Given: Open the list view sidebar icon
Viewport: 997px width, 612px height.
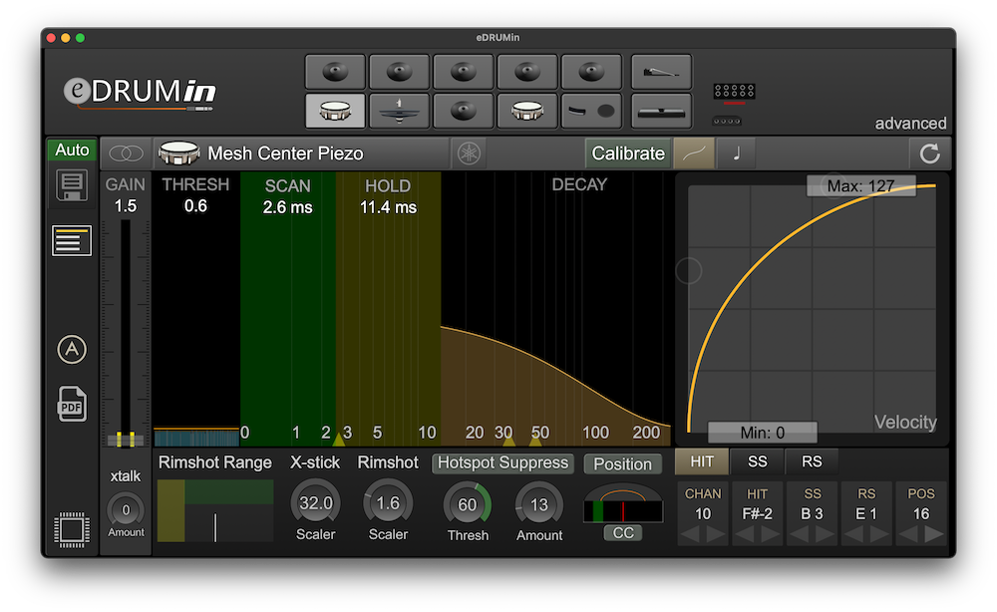Looking at the screenshot, I should coord(72,241).
